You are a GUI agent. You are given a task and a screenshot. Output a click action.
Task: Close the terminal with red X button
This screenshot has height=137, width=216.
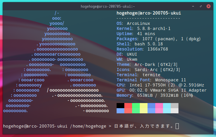[x=209, y=6]
